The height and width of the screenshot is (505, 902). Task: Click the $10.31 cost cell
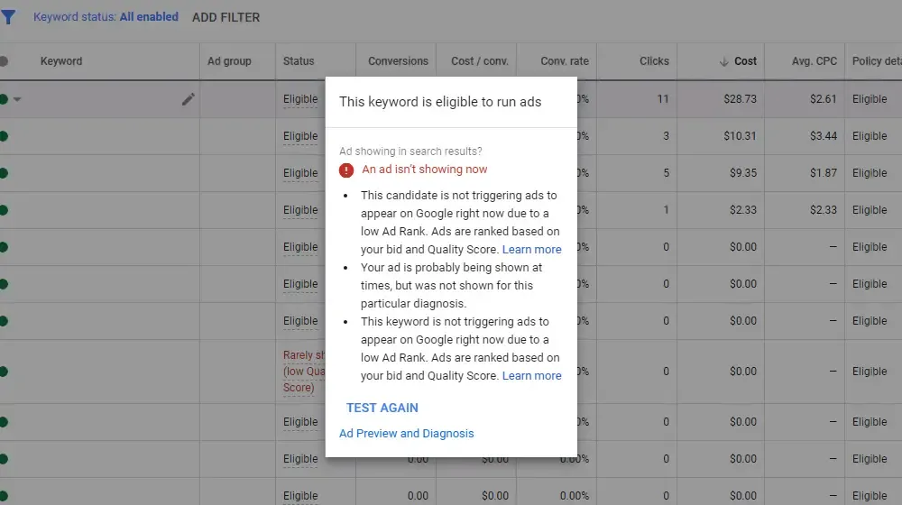coord(740,136)
